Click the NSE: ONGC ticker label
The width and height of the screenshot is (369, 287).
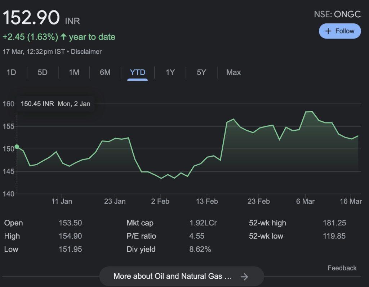tap(337, 14)
